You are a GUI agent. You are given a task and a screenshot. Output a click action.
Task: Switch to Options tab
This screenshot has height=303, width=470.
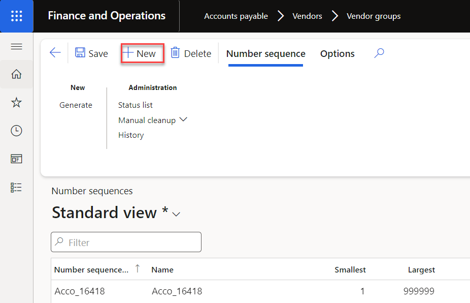pos(337,53)
